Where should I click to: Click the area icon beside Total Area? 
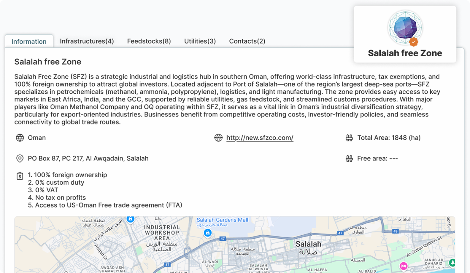(349, 138)
